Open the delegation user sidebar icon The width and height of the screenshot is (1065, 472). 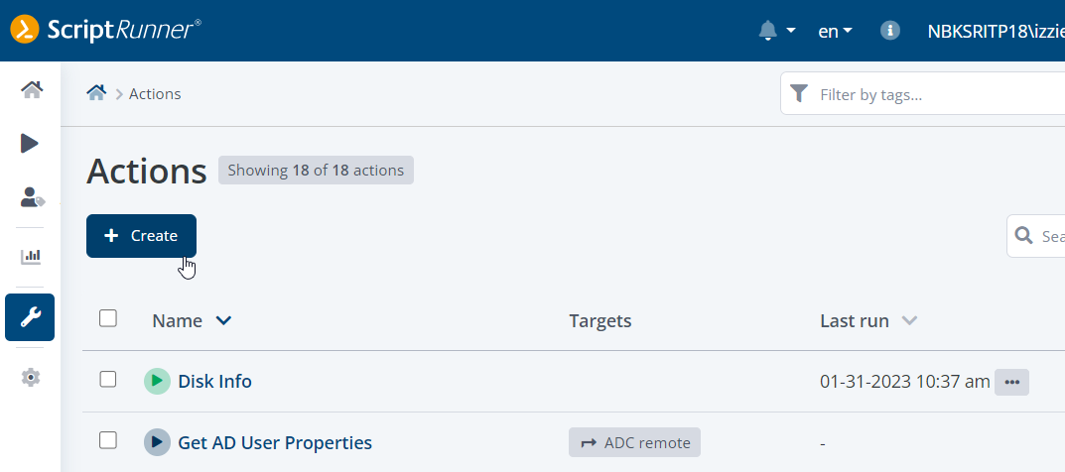(x=31, y=197)
